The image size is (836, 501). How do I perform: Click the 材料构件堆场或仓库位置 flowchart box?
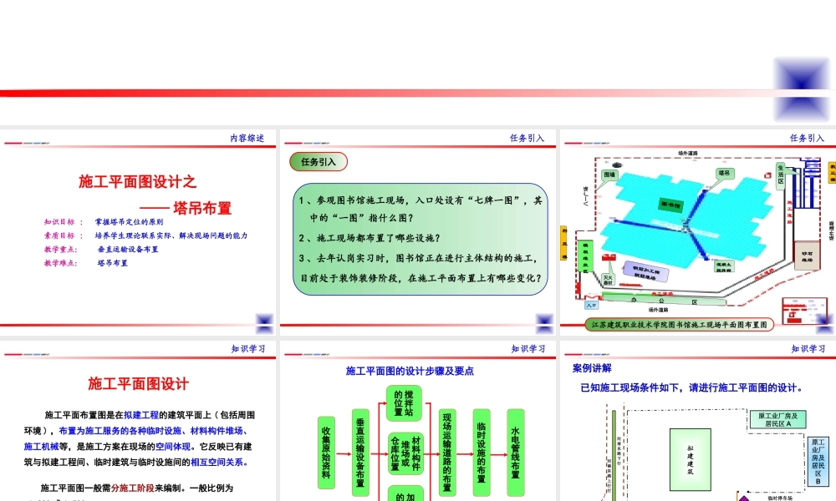(x=405, y=453)
